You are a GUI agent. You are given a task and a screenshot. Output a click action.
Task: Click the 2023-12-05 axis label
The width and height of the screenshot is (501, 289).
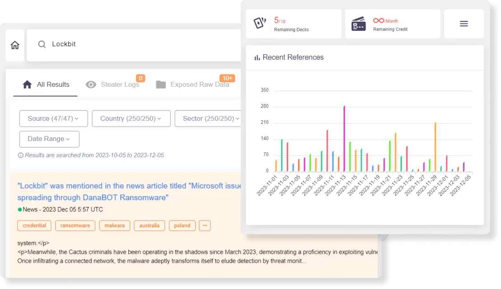(460, 185)
